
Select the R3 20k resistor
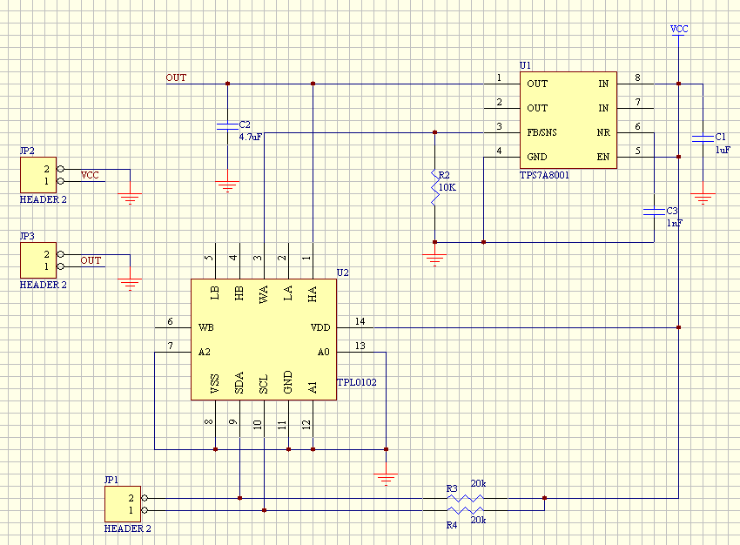466,498
